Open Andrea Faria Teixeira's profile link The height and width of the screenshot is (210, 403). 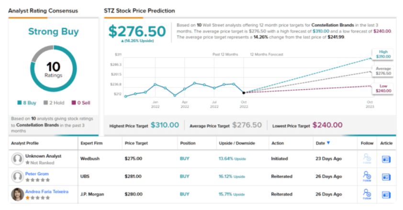click(x=46, y=191)
